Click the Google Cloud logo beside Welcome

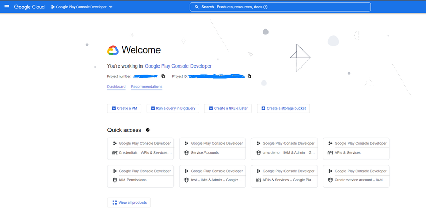coord(113,50)
